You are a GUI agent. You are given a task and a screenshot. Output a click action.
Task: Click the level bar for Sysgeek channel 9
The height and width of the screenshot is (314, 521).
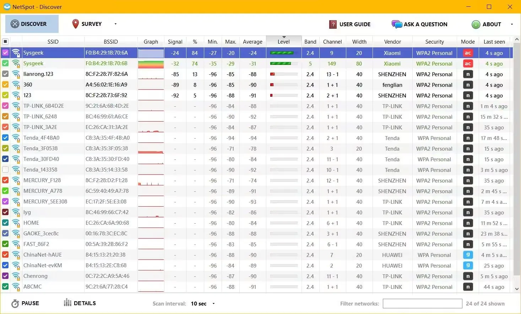(284, 53)
